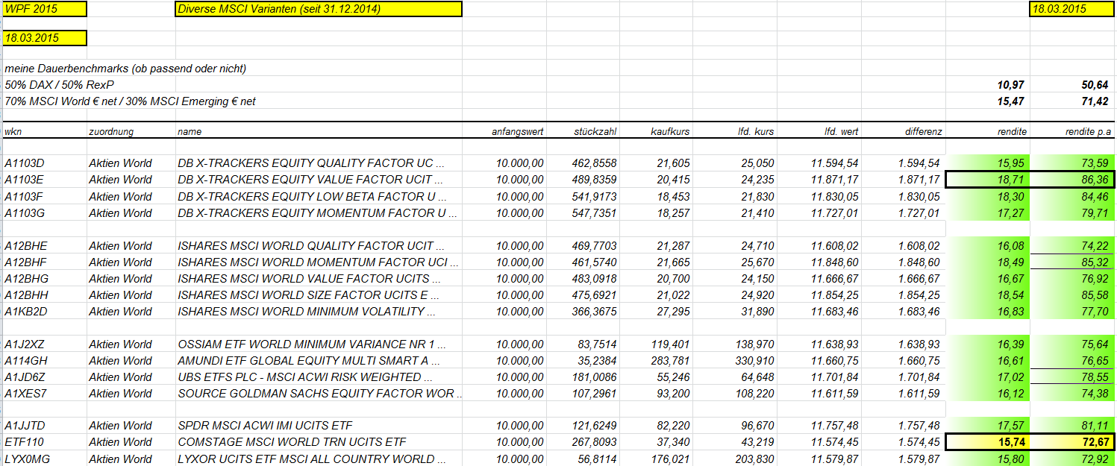Select the yellow WPF 2015 cell

click(44, 9)
